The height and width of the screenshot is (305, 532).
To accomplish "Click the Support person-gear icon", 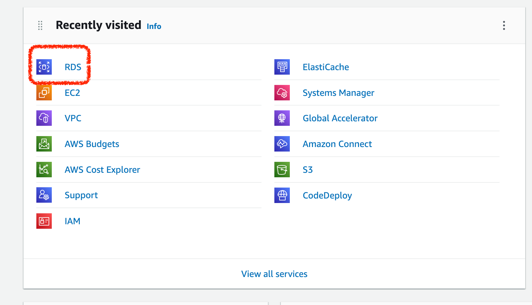I will (44, 195).
